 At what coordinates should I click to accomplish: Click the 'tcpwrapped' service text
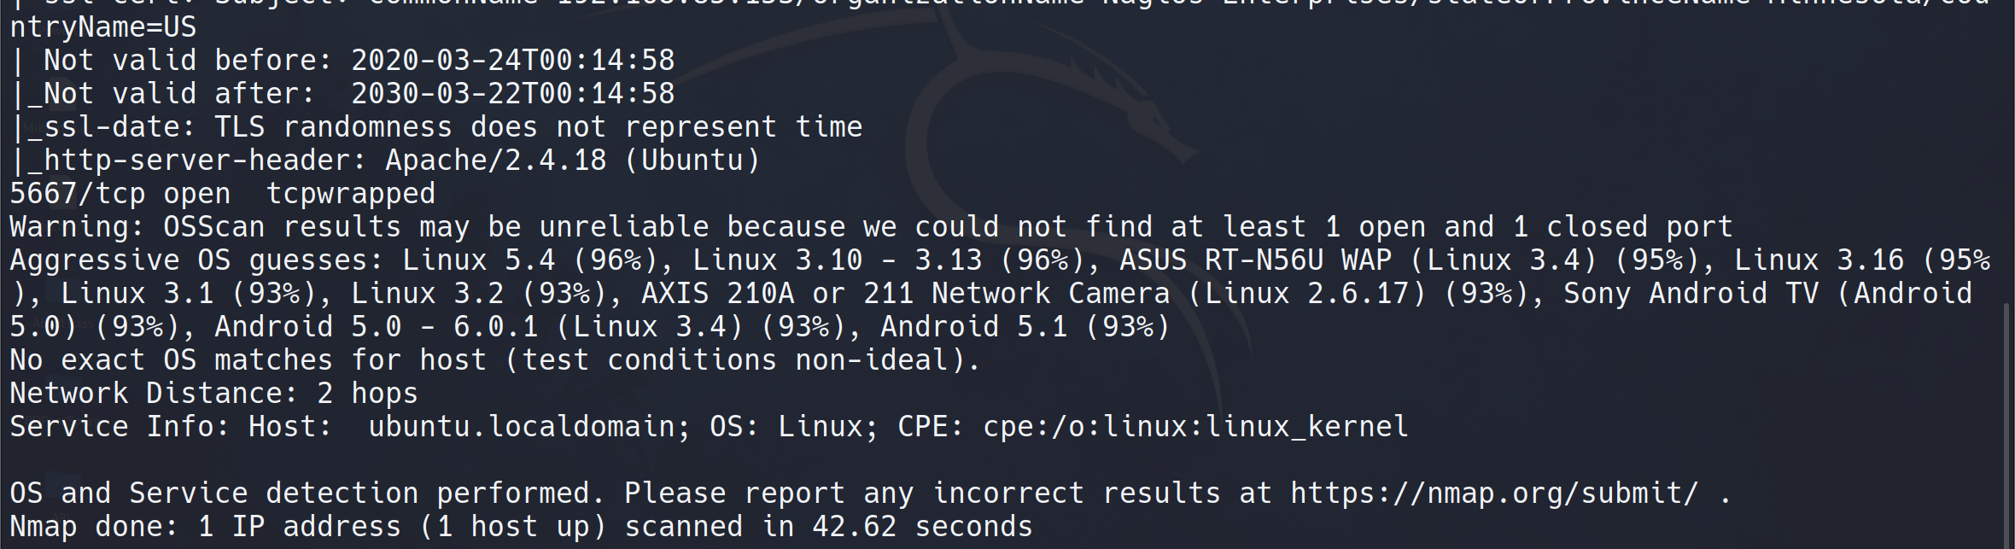click(350, 194)
